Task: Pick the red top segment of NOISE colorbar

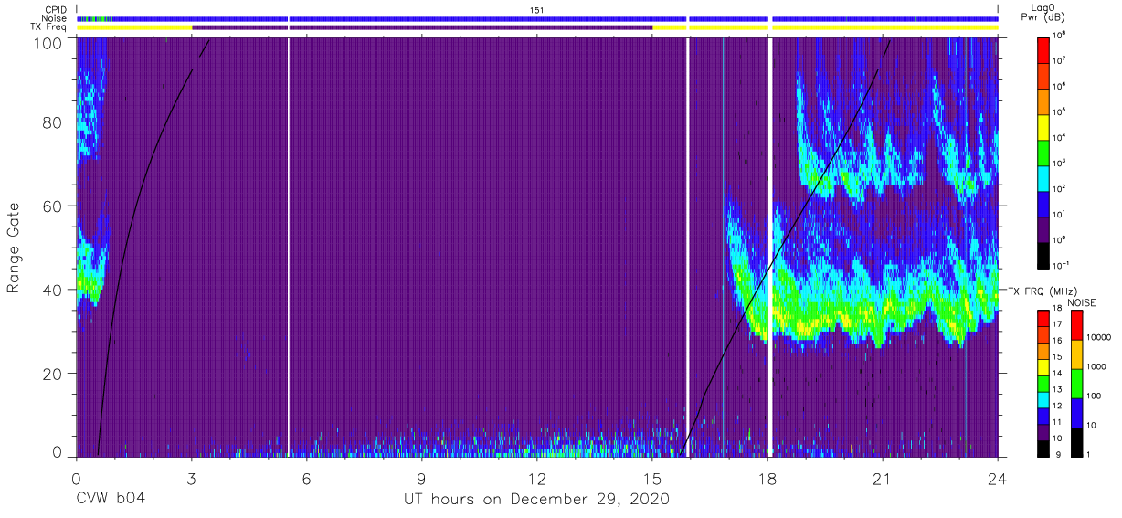Action: pyautogui.click(x=1076, y=324)
